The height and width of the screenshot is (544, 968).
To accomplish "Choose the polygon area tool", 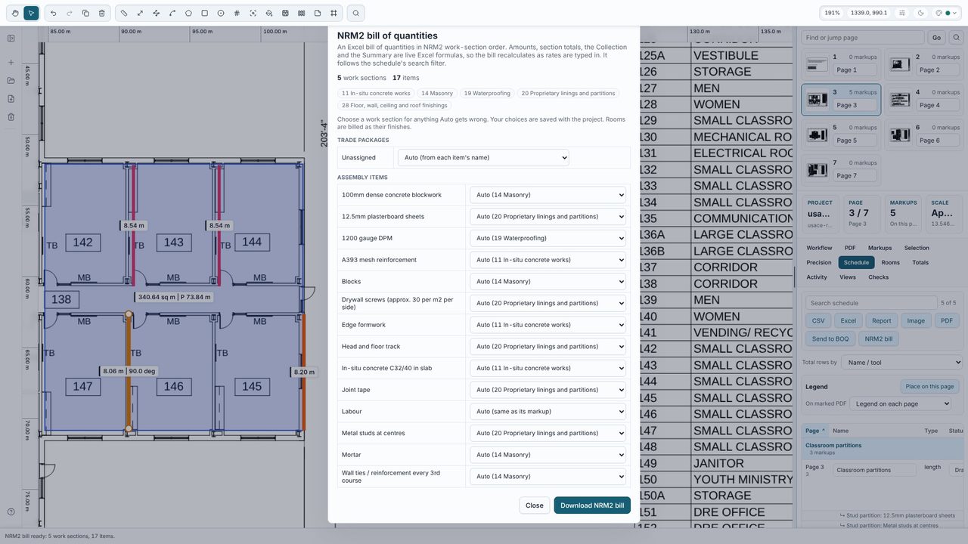I will pyautogui.click(x=188, y=13).
